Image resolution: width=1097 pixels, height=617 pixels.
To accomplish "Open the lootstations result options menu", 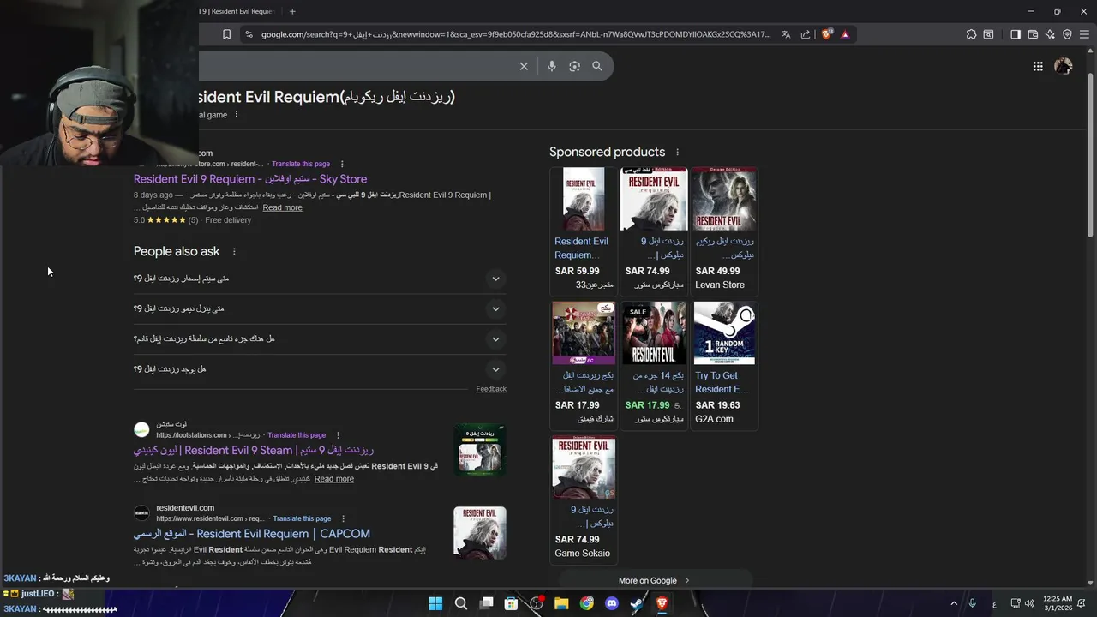I will click(338, 435).
